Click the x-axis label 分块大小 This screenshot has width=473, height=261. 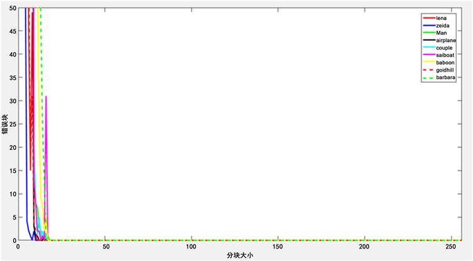pyautogui.click(x=241, y=256)
